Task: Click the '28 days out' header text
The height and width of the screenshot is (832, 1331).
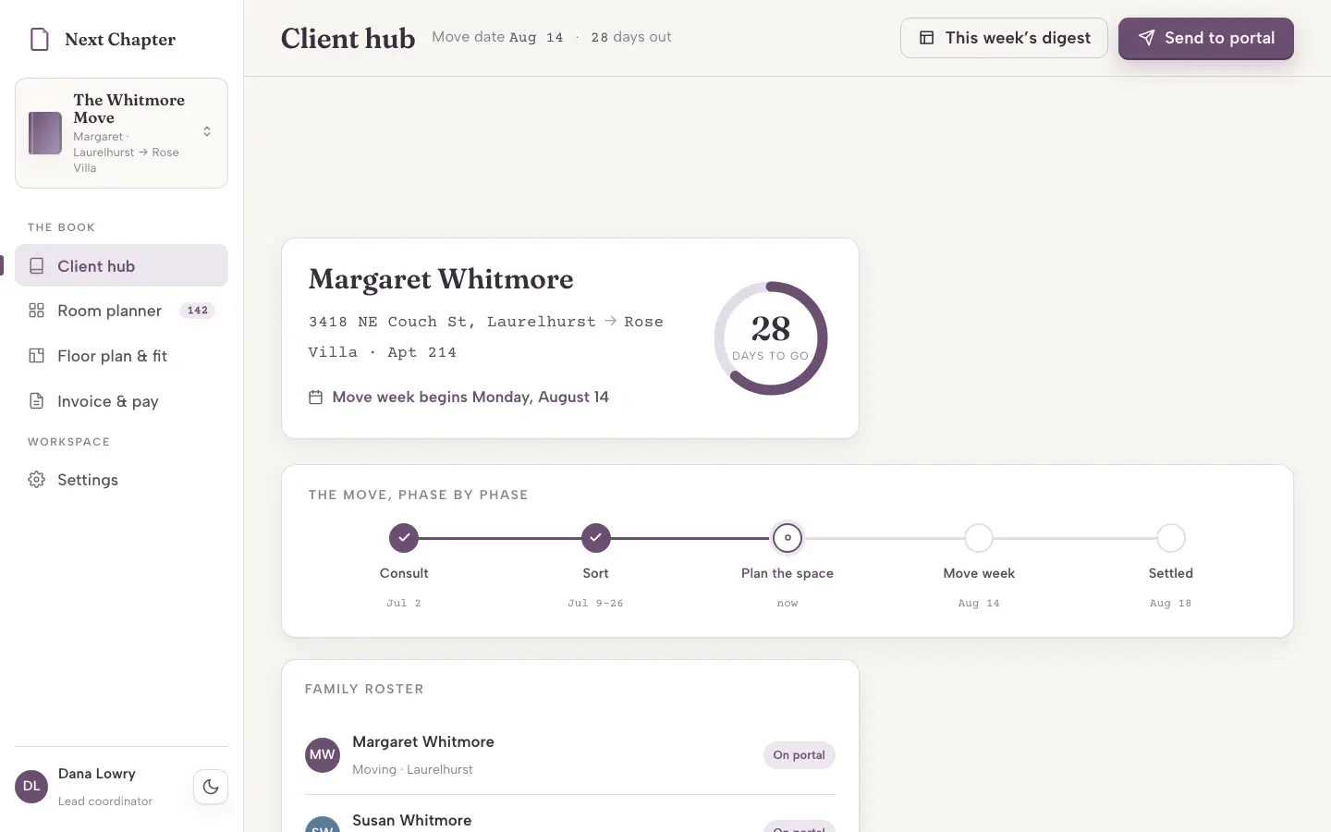Action: [631, 38]
